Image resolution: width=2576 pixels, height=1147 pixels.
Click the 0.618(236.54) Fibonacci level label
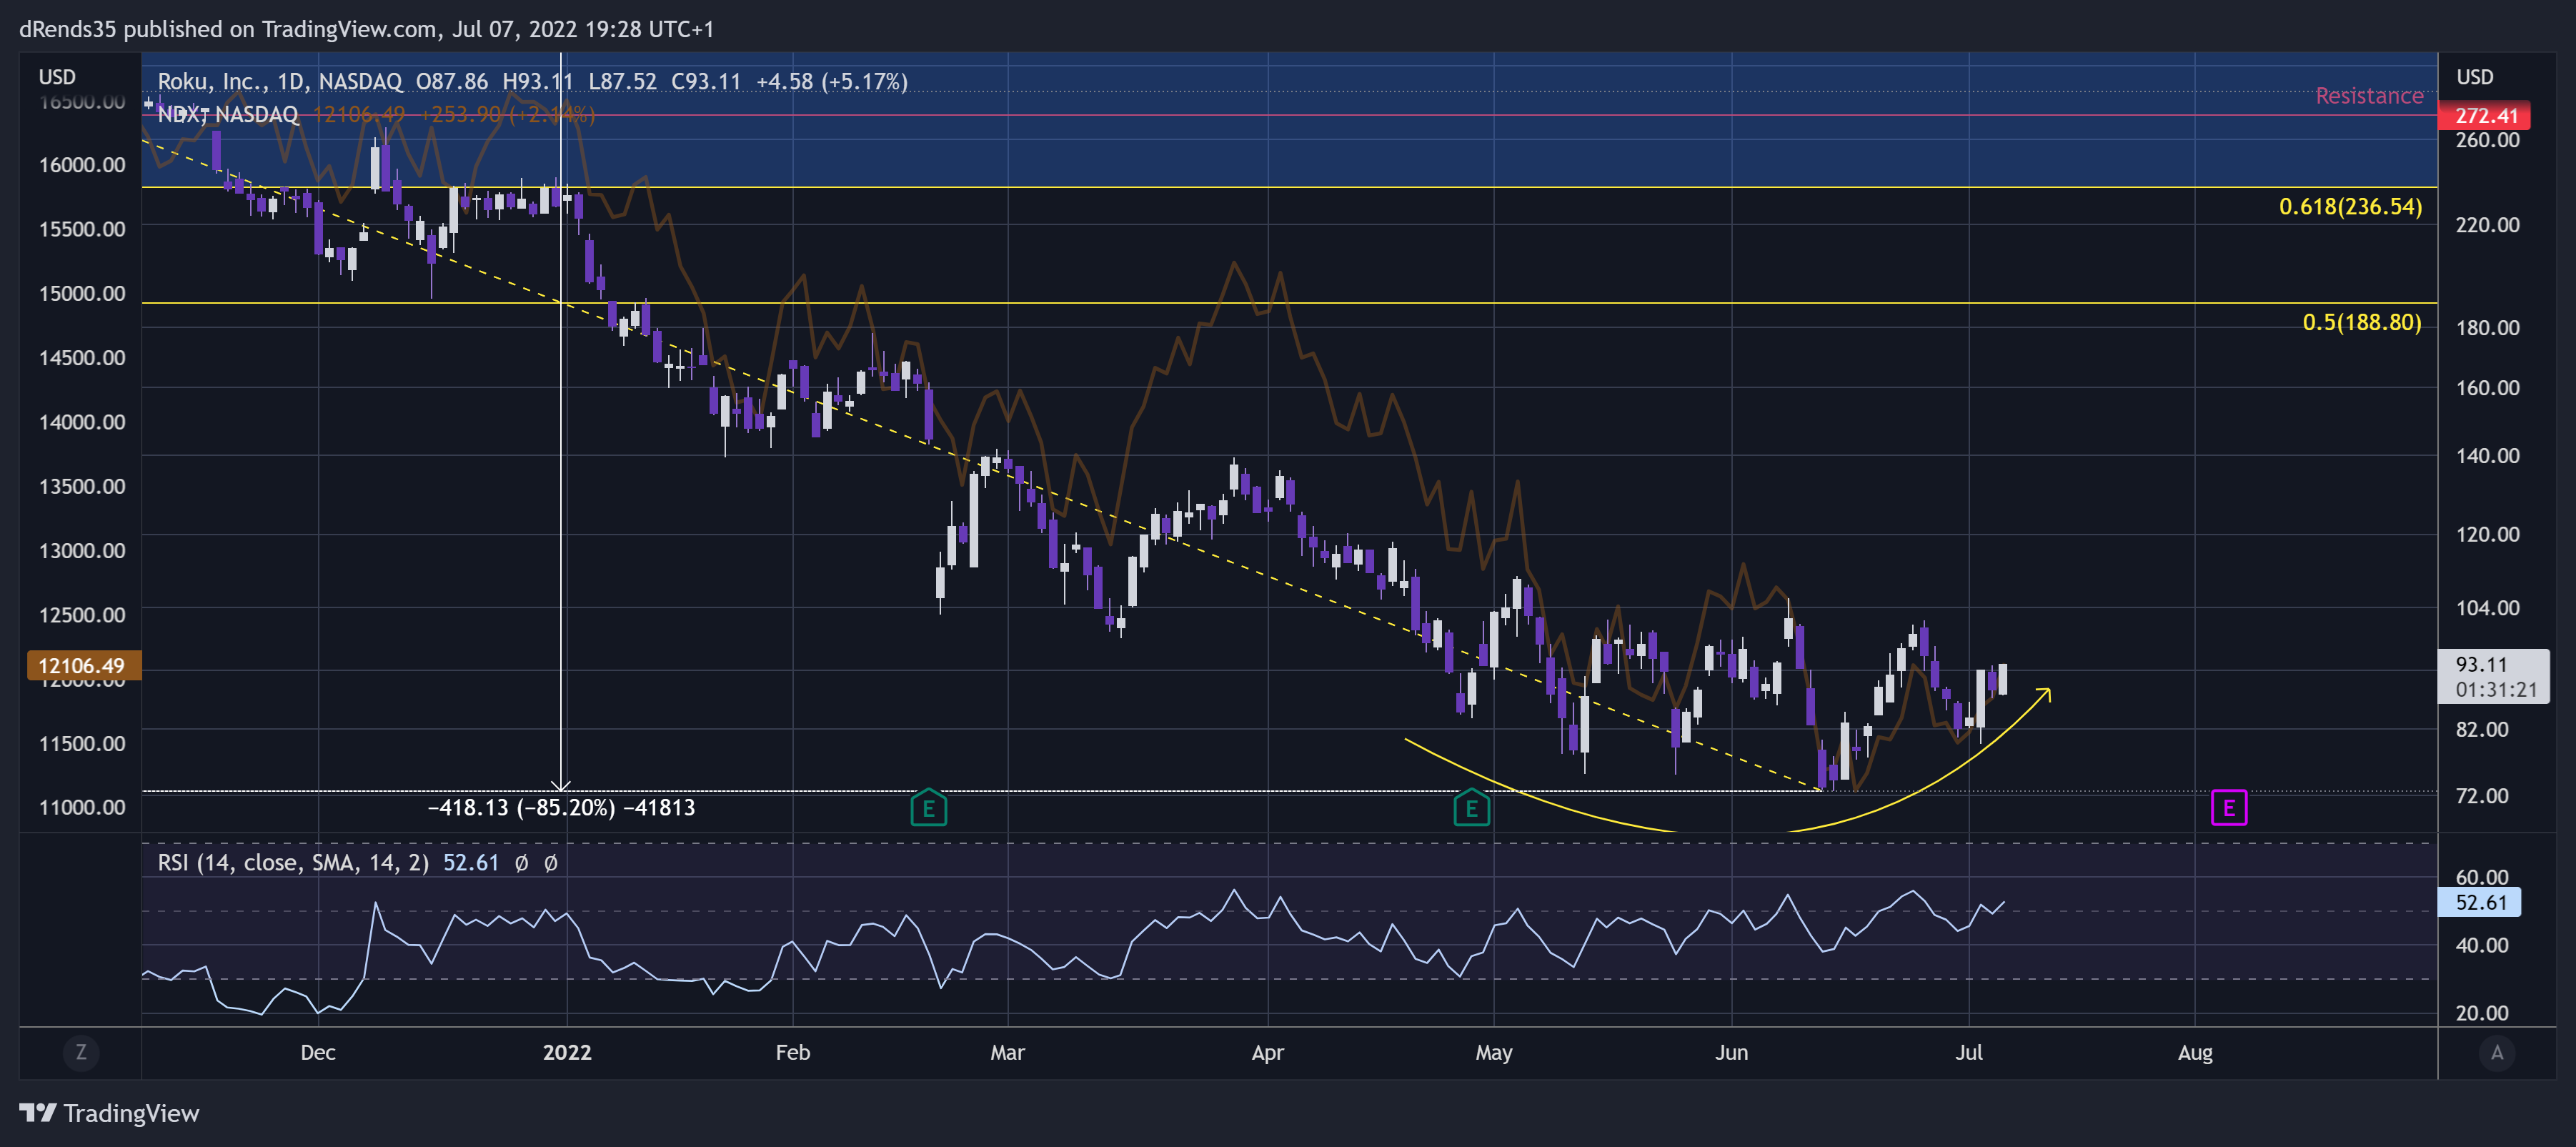point(2350,207)
